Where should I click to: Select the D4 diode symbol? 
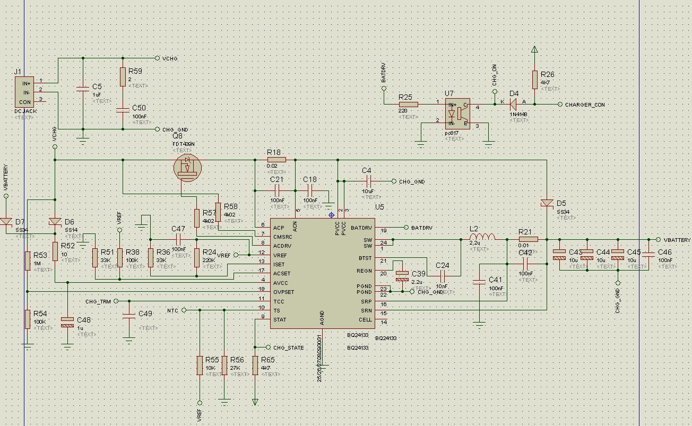pyautogui.click(x=513, y=105)
